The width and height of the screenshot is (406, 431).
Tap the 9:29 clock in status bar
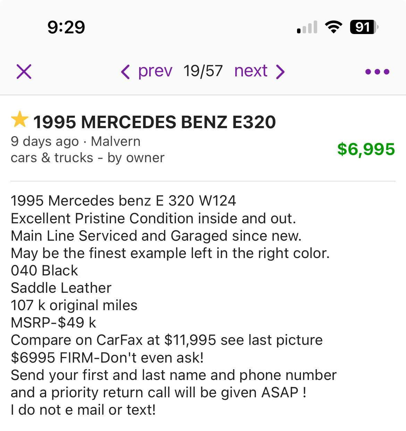click(66, 27)
